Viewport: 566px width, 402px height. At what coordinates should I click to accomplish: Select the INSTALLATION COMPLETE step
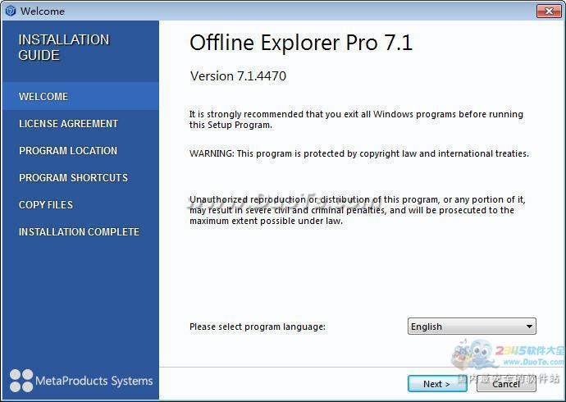pyautogui.click(x=80, y=231)
